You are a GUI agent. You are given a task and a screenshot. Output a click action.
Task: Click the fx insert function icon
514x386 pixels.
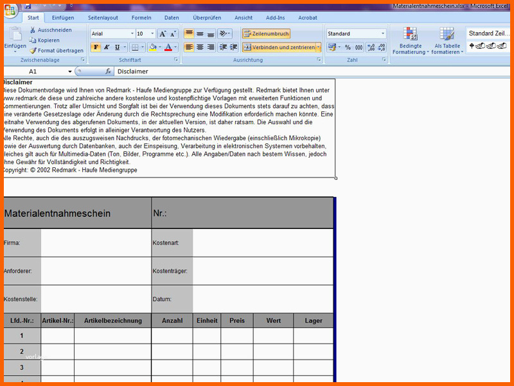click(x=109, y=71)
